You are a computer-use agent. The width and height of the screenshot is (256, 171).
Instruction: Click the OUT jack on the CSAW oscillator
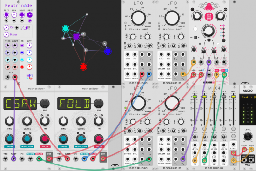click(x=49, y=158)
